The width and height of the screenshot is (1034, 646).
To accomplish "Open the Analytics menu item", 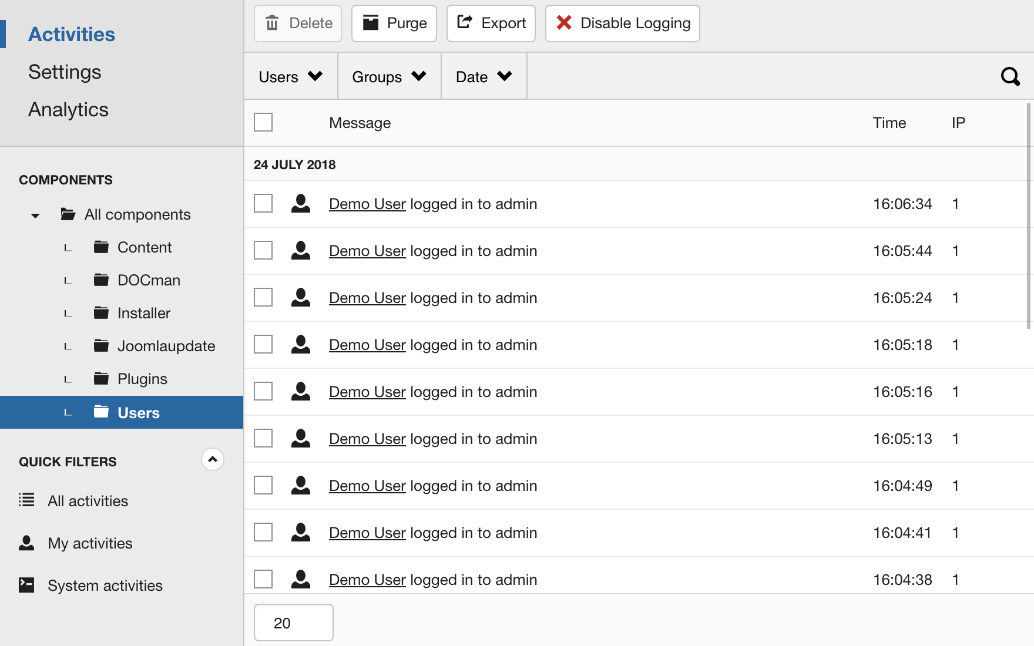I will pyautogui.click(x=68, y=109).
